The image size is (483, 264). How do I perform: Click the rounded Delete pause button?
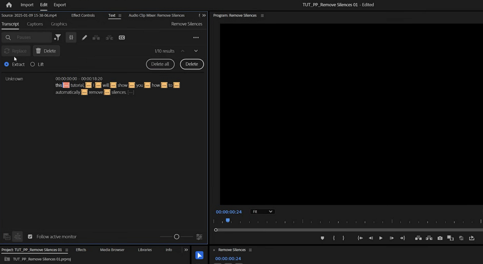pos(192,64)
